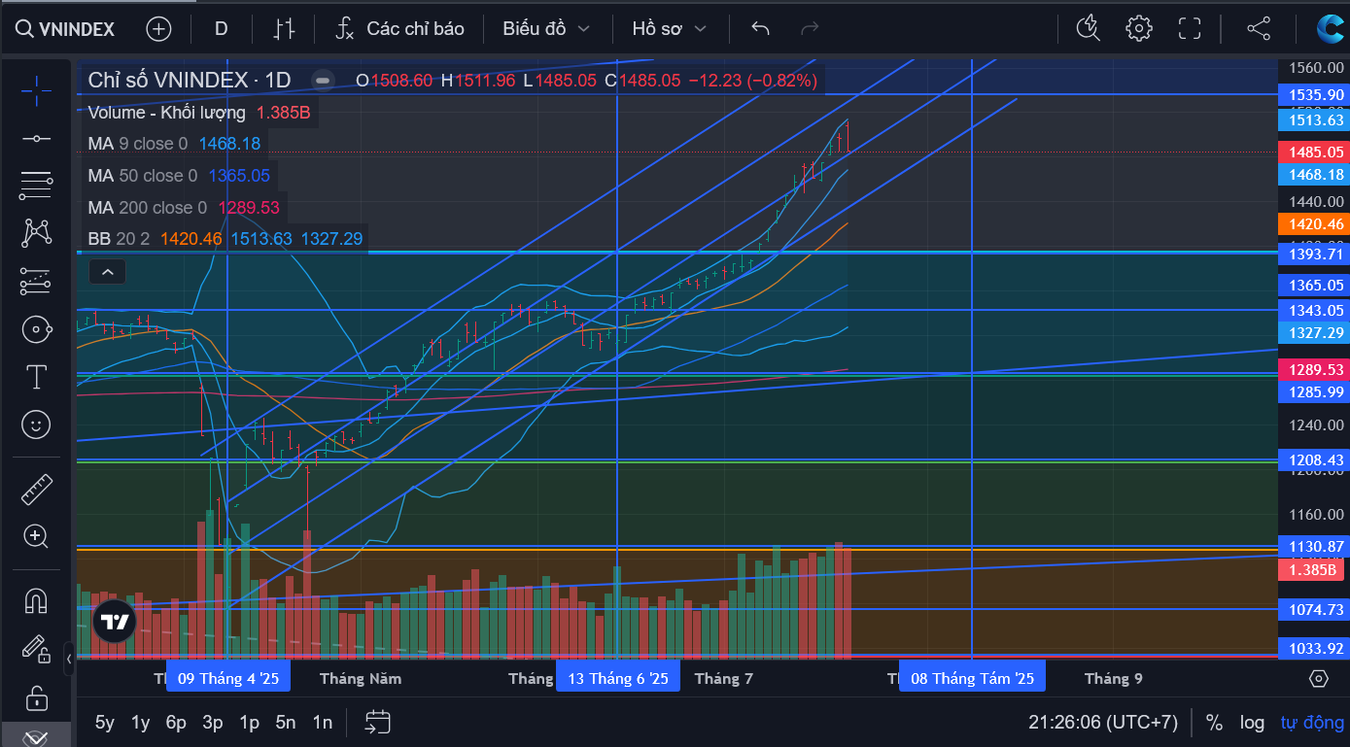Select the 1y time range
The image size is (1350, 747).
coord(141,723)
